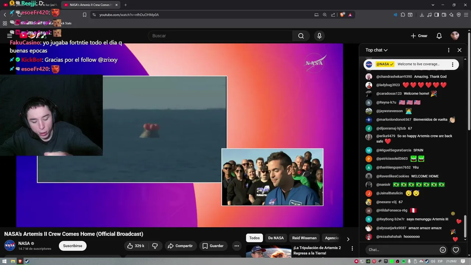The image size is (471, 265).
Task: Open a new browser tab
Action: 125,5
